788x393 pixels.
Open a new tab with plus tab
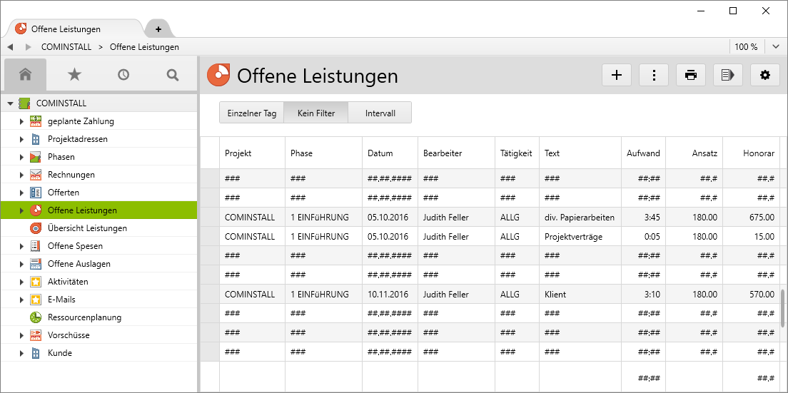pos(158,29)
